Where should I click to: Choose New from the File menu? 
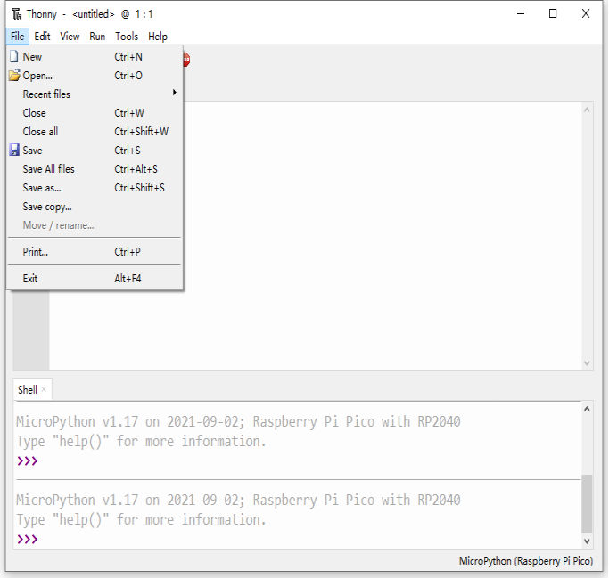95,57
